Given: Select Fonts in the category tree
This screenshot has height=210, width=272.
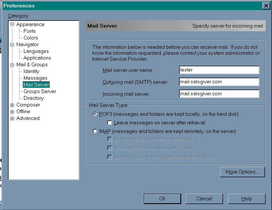Looking at the screenshot, I should pyautogui.click(x=30, y=31).
